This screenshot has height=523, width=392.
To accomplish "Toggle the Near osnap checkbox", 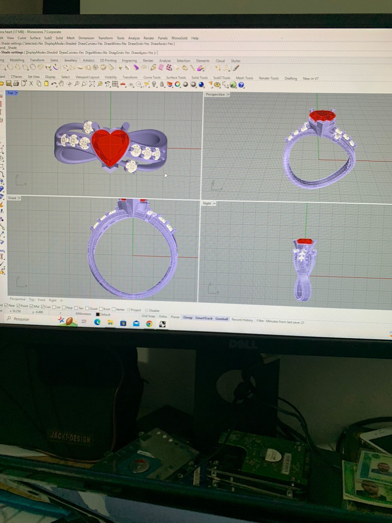I will point(6,305).
